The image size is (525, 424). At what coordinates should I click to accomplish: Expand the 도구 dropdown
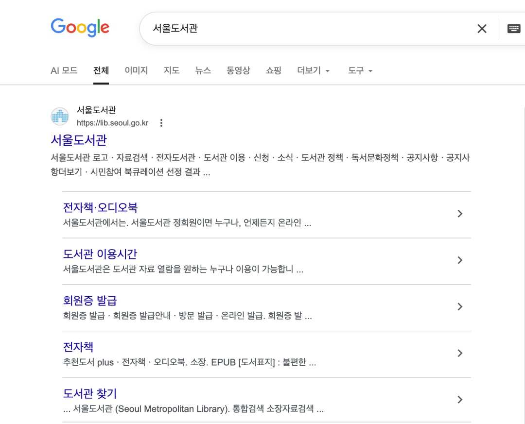coord(360,70)
